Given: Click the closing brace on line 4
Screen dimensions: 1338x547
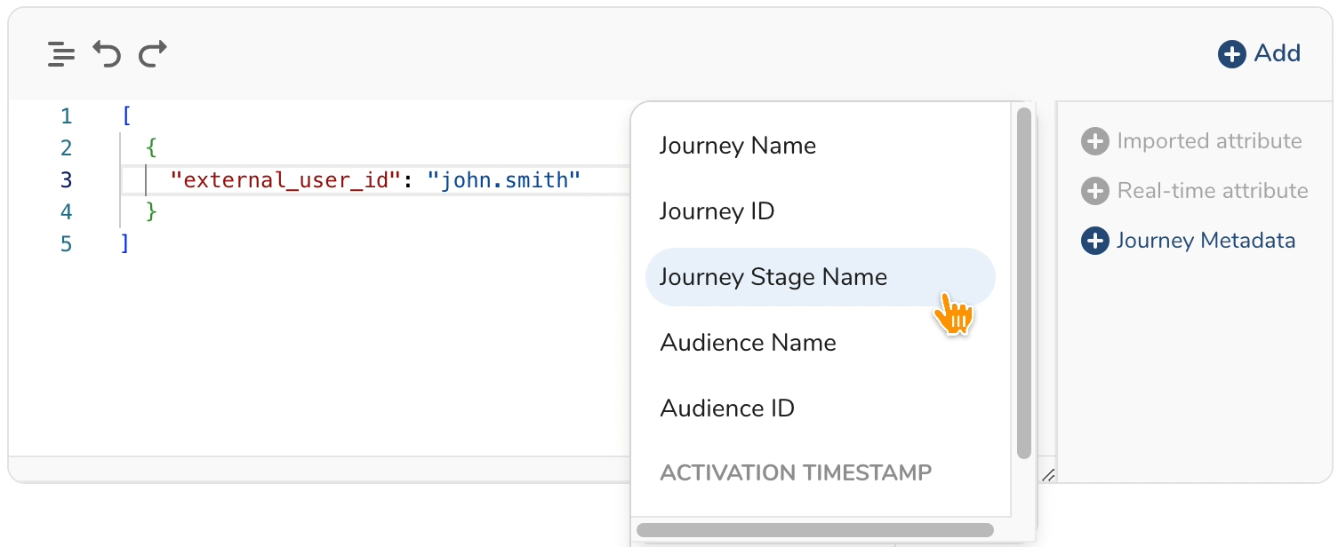Looking at the screenshot, I should (x=151, y=212).
